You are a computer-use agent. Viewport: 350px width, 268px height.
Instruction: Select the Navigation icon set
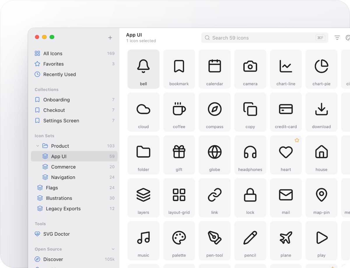click(x=74, y=177)
